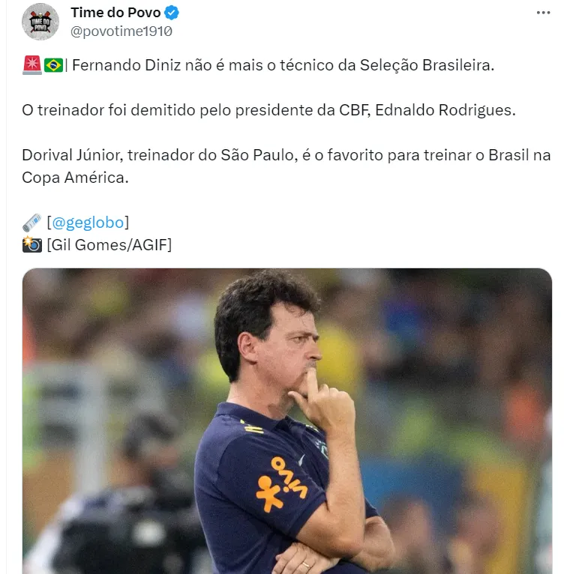This screenshot has height=574, width=564.
Task: Click the red siren emoji
Action: 31,65
